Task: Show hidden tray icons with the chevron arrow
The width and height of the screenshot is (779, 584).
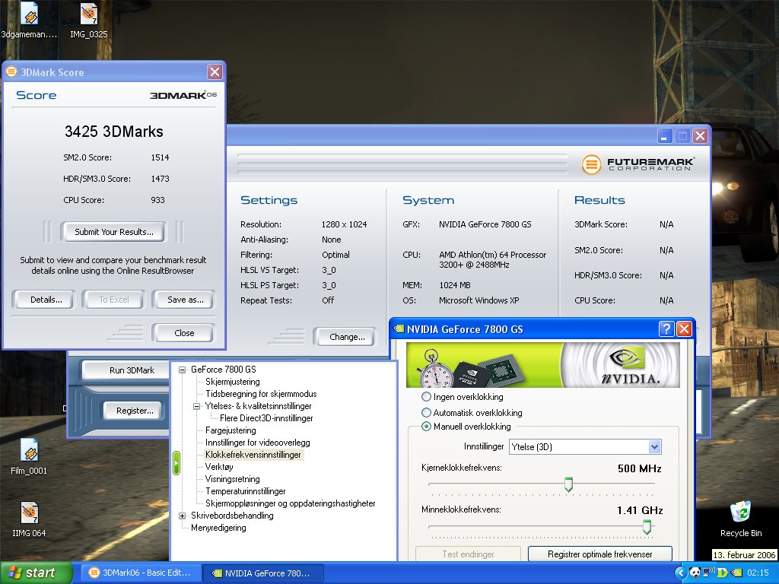Action: pyautogui.click(x=681, y=573)
